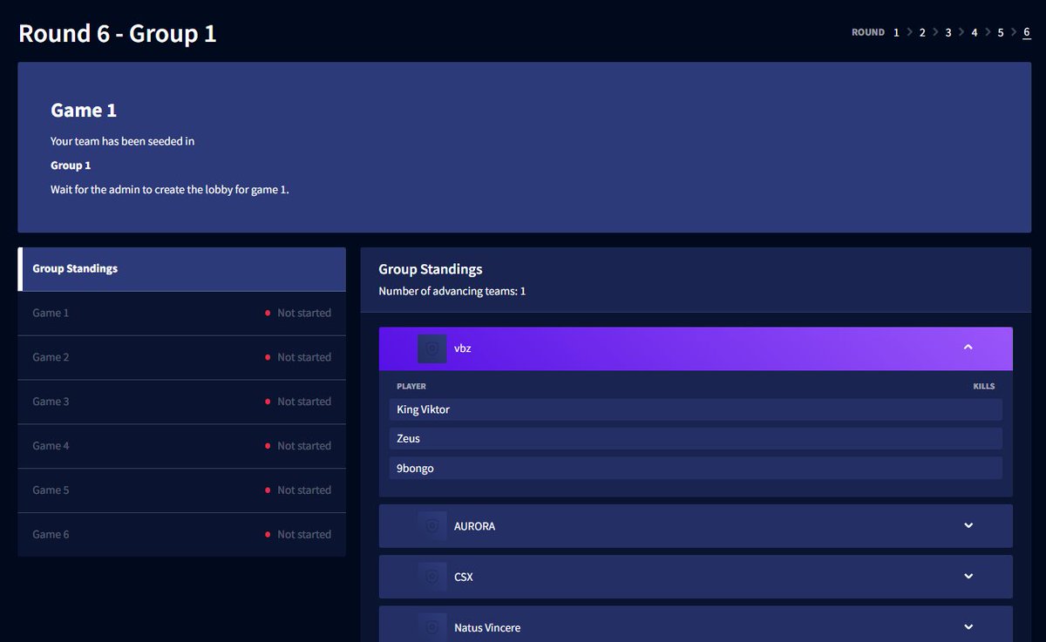
Task: Click the CSX team logo icon
Action: tap(432, 577)
